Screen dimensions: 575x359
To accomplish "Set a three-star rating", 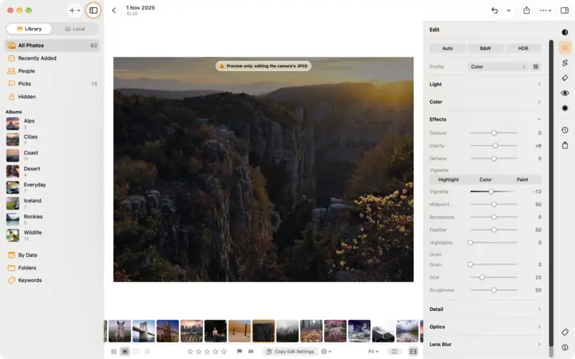I will 207,352.
